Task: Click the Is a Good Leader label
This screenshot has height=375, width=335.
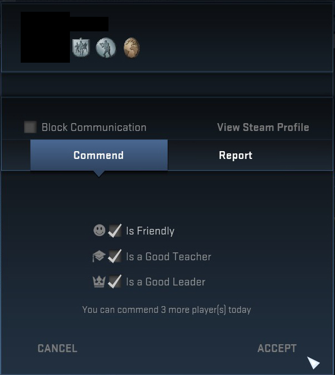Action: coord(166,282)
